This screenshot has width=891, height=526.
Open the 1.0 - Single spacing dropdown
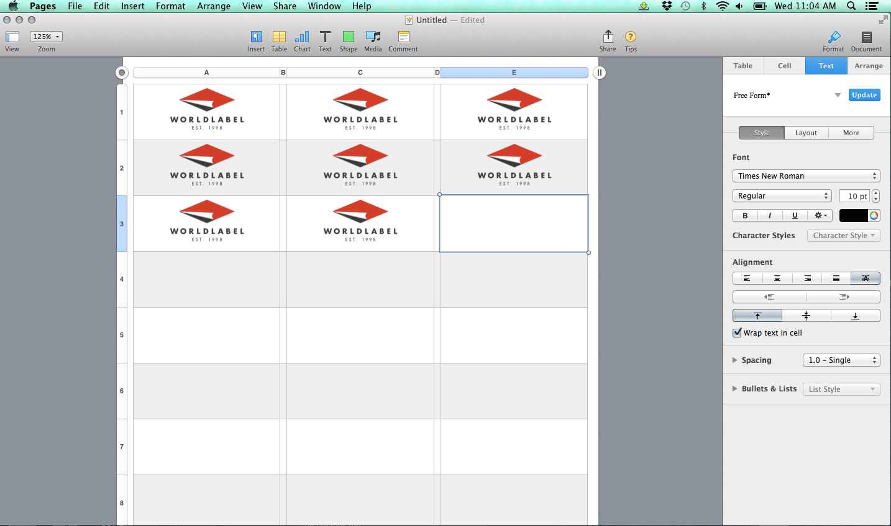(x=841, y=360)
